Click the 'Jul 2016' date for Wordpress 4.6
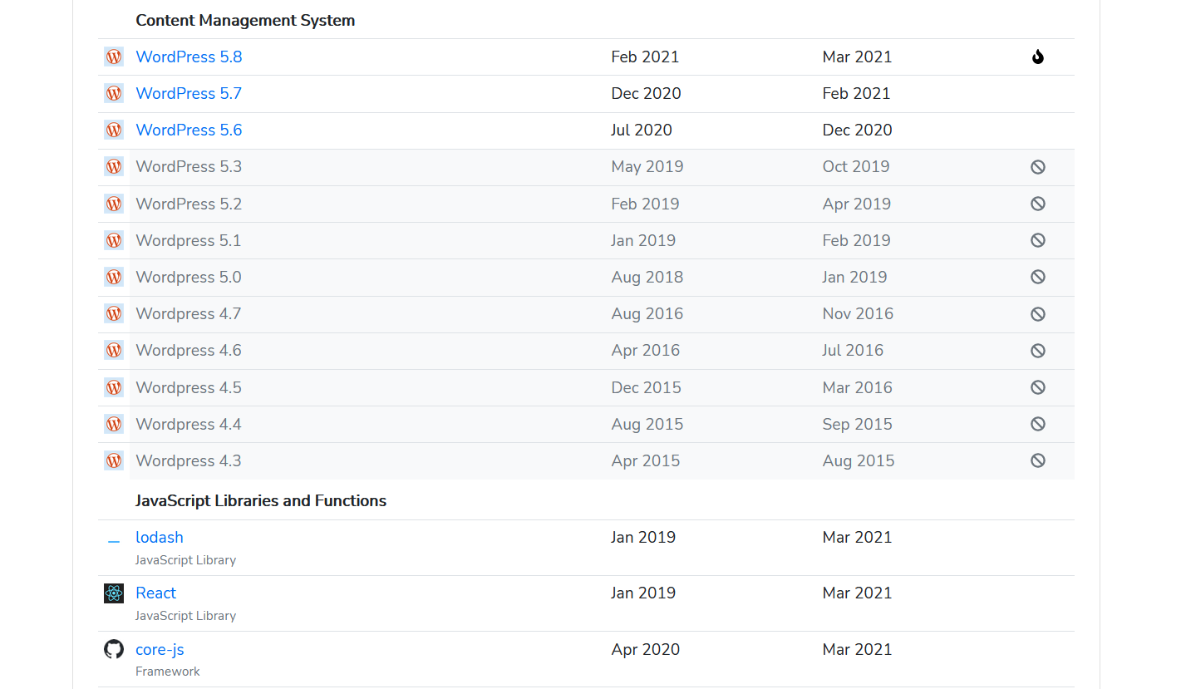1181x689 pixels. click(x=853, y=350)
